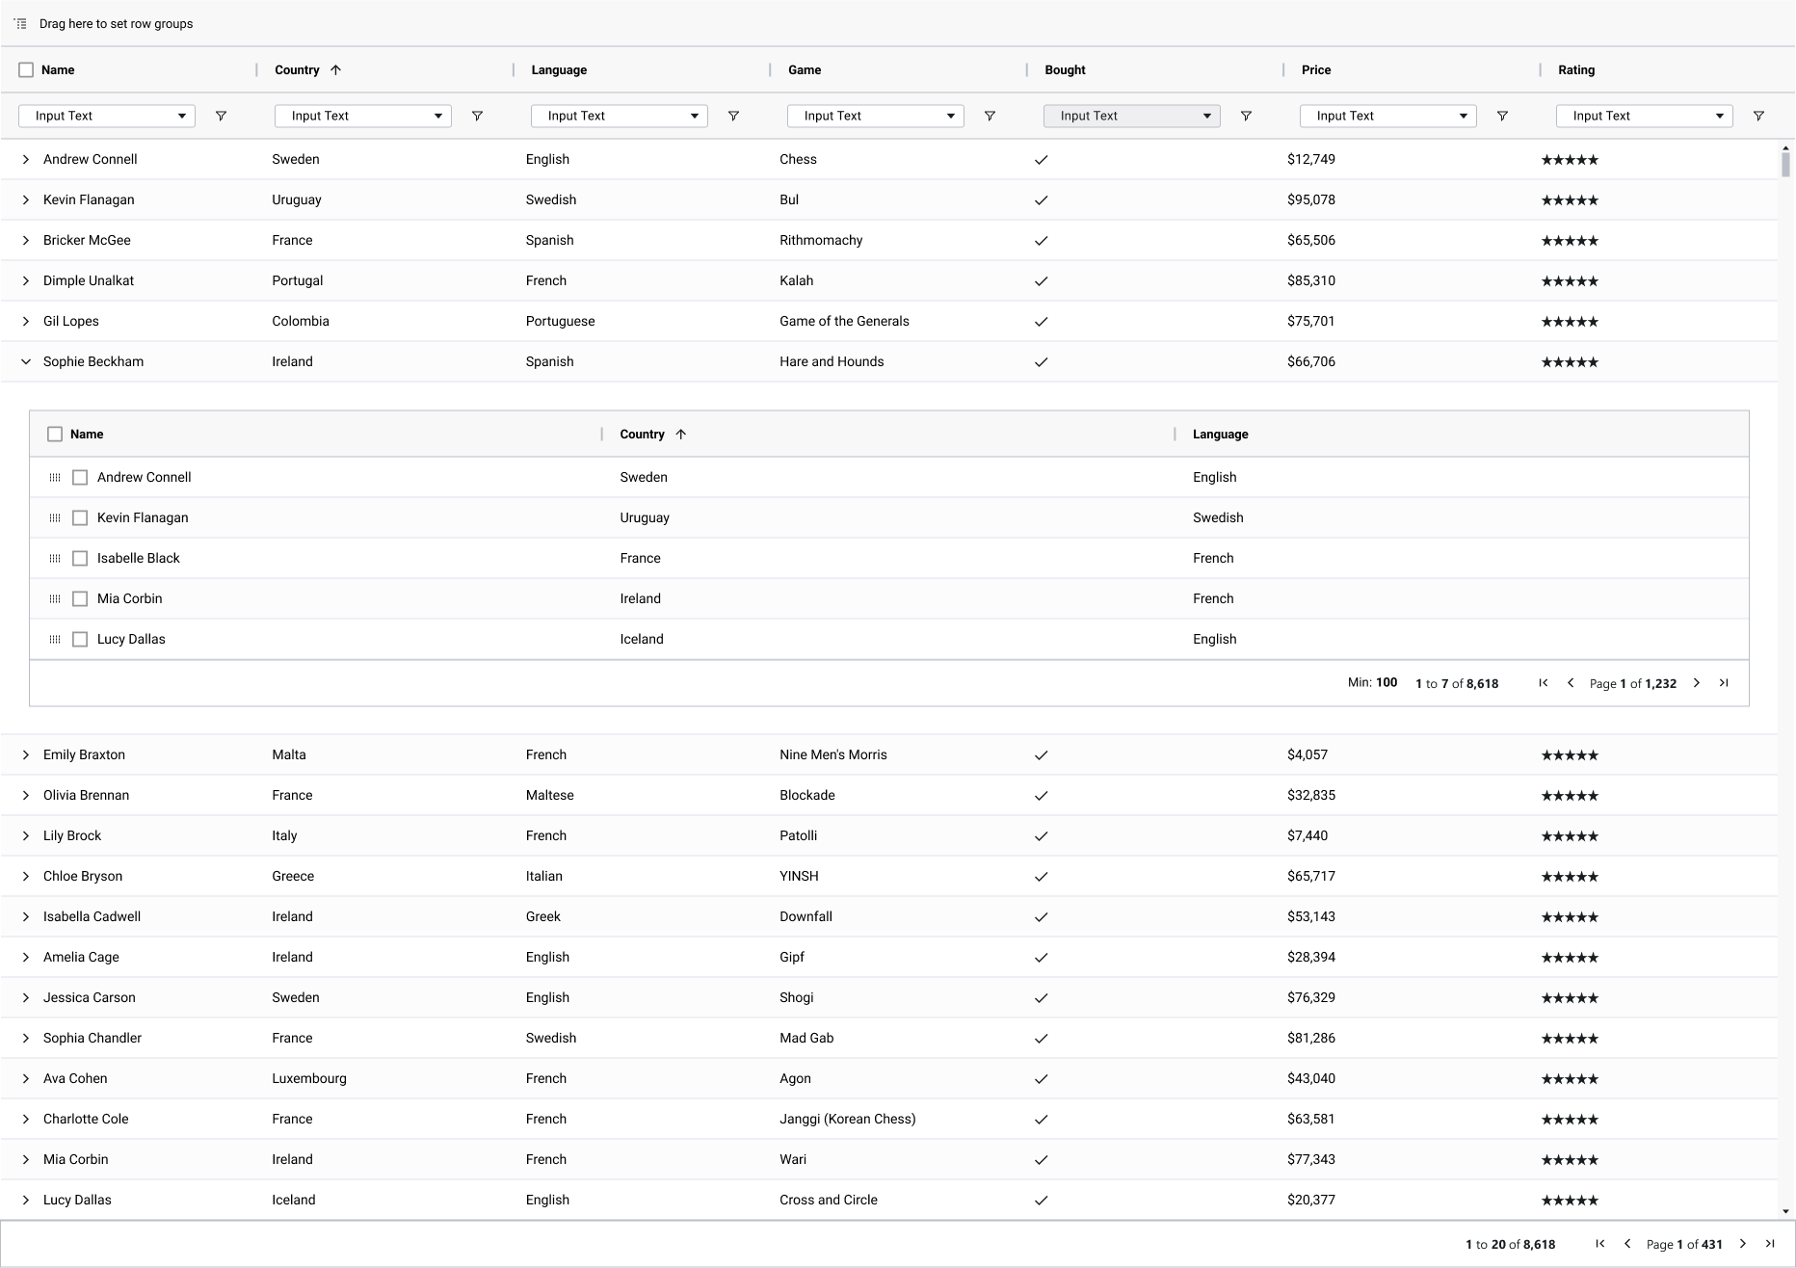The width and height of the screenshot is (1796, 1268).
Task: Click the previous page arrow in the detail grid
Action: (1571, 683)
